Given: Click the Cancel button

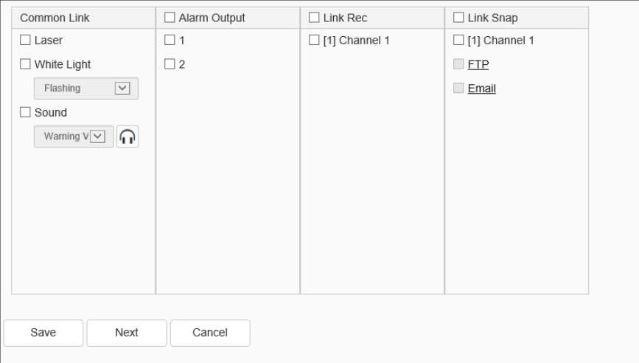Looking at the screenshot, I should (210, 333).
